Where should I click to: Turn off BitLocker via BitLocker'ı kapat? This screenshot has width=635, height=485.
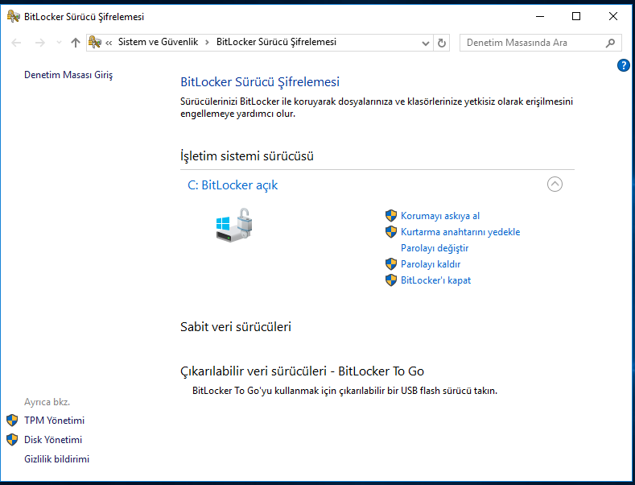(435, 280)
